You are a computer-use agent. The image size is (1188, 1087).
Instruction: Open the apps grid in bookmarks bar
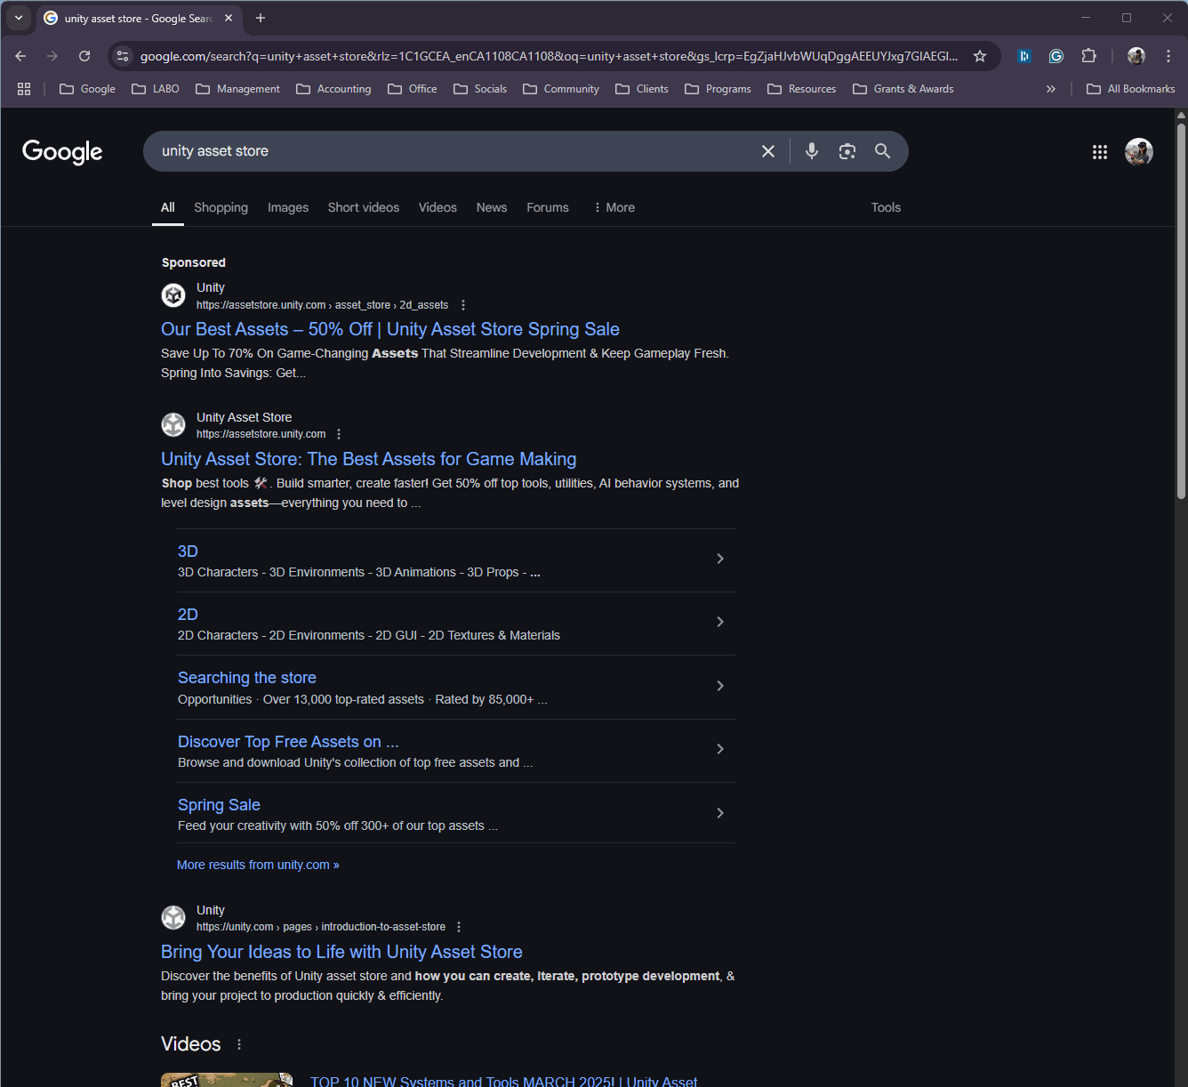pyautogui.click(x=24, y=89)
